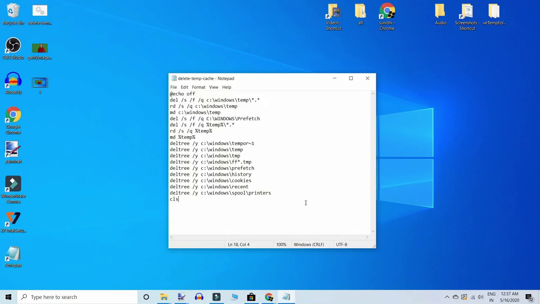
Task: Open Cortana from the taskbar
Action: tap(146, 297)
